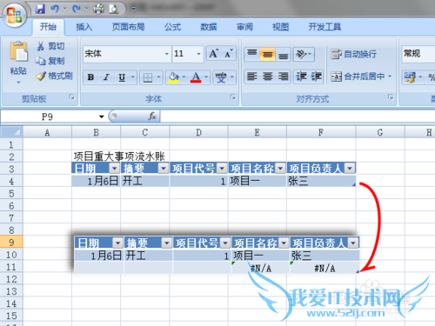
Task: Switch to 开始 tab
Action: pyautogui.click(x=48, y=27)
